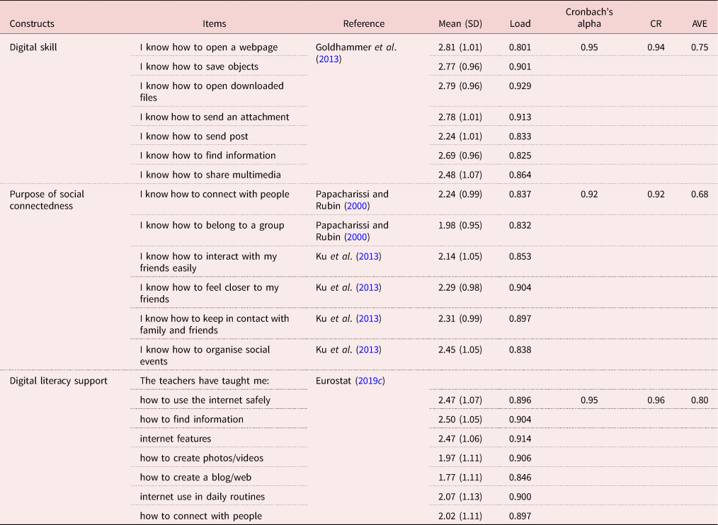Screen dimensions: 718x525
Task: Open Ku et al. 2013 link for 'feel closer' row
Action: pos(368,287)
